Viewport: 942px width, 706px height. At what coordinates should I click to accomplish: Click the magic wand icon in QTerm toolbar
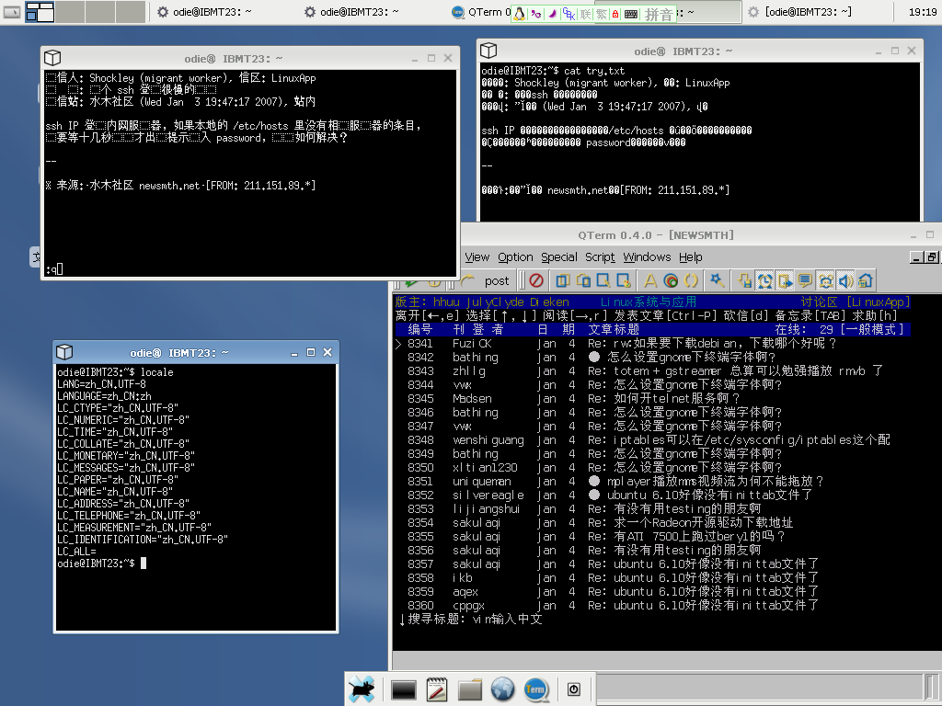717,280
